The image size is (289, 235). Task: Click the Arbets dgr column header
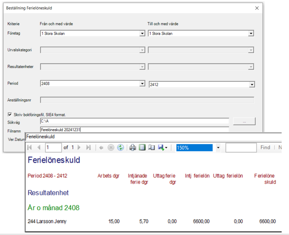[108, 176]
